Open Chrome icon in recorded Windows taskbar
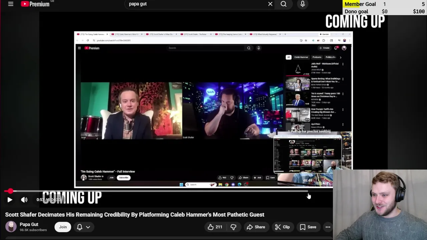This screenshot has width=427, height=240. pyautogui.click(x=227, y=185)
